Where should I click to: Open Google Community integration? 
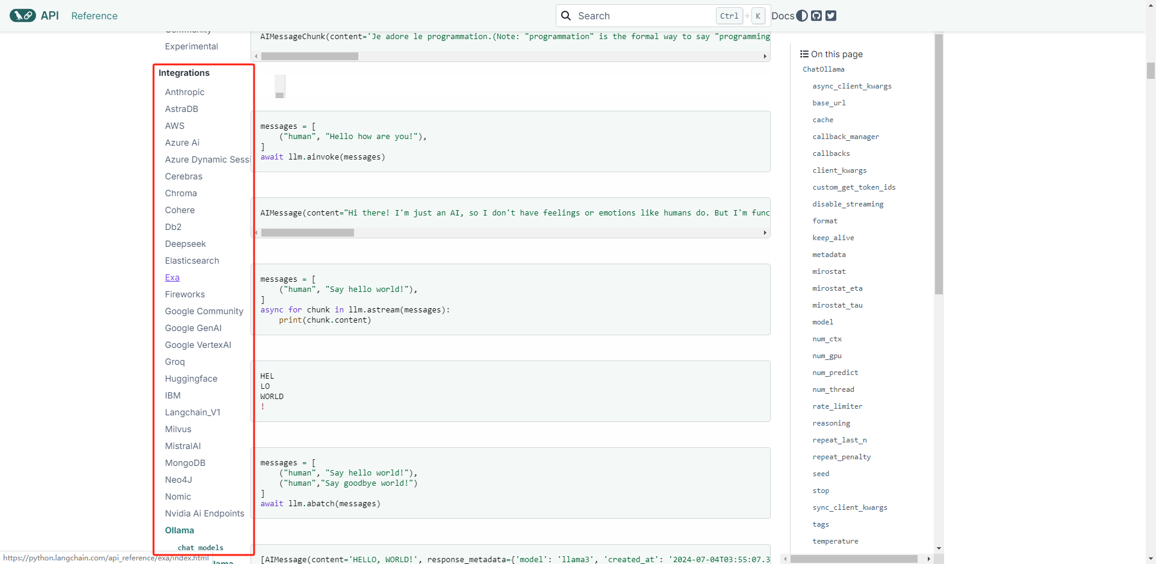point(204,311)
